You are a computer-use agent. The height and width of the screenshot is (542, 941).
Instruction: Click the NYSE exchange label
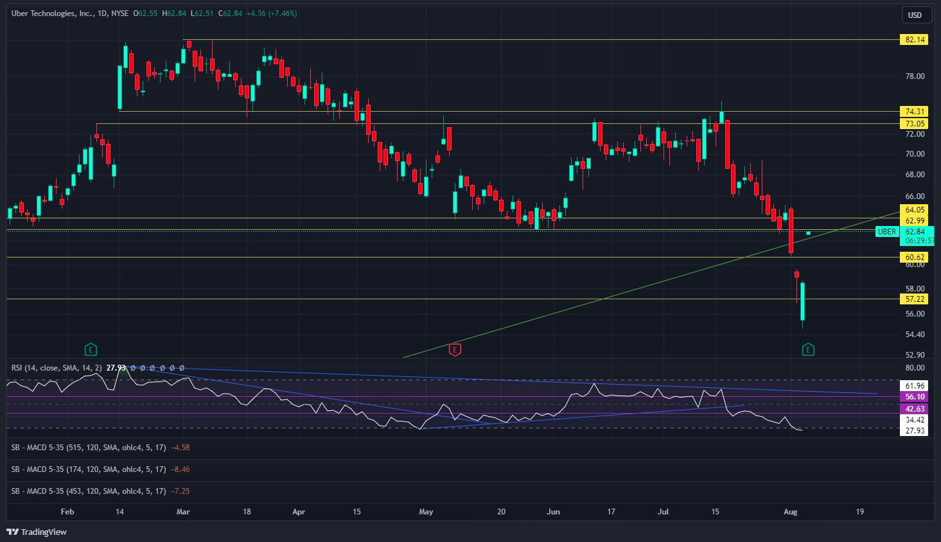(x=119, y=13)
